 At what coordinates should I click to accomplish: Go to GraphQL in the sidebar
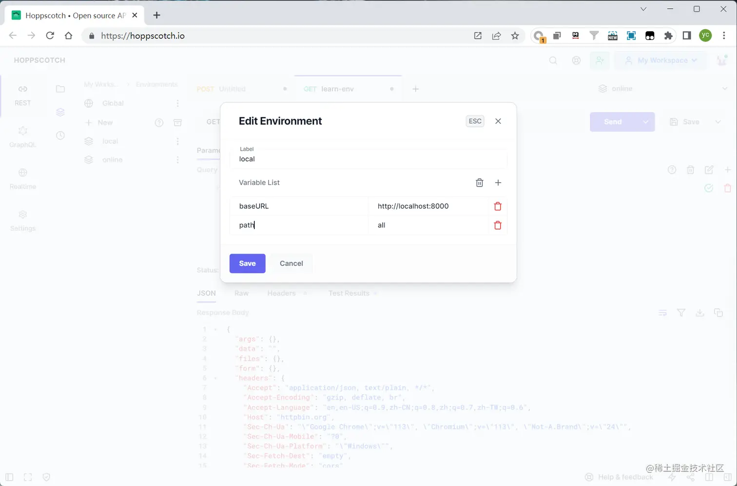(x=22, y=137)
